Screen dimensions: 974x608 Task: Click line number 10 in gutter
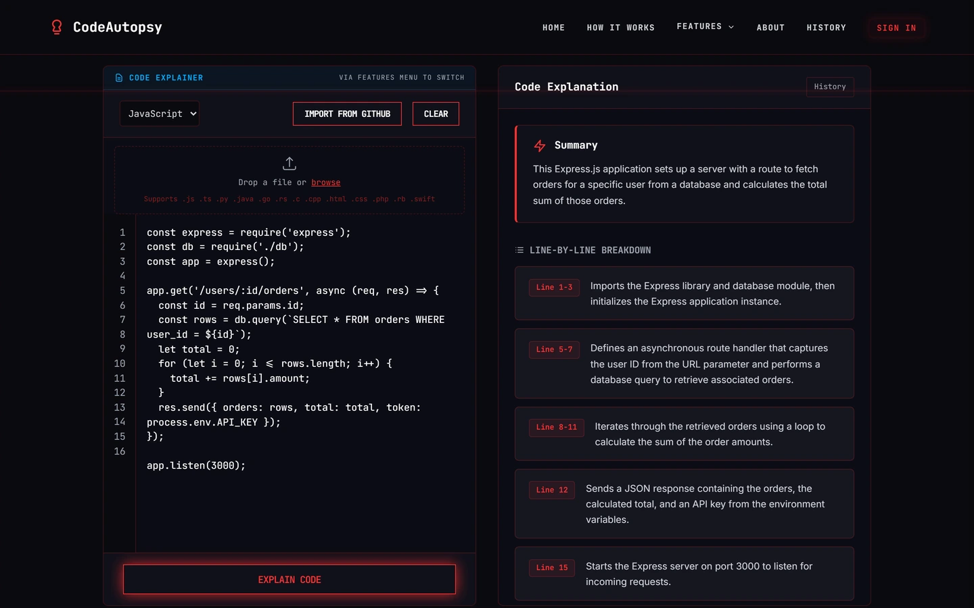click(120, 363)
